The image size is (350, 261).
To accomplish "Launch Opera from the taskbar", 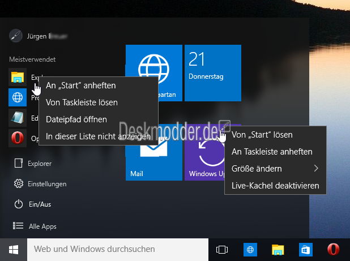I will click(x=333, y=250).
